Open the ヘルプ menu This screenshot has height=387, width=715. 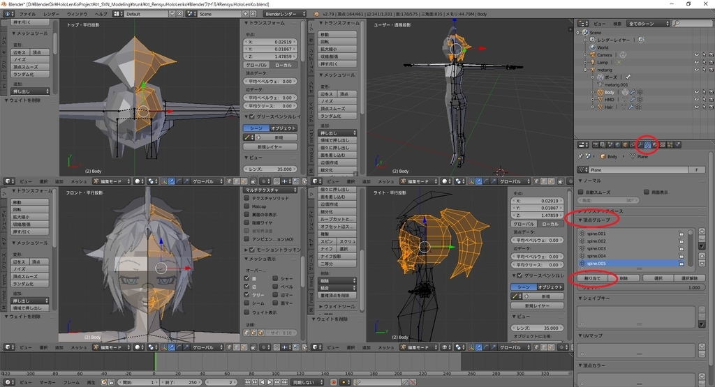101,14
